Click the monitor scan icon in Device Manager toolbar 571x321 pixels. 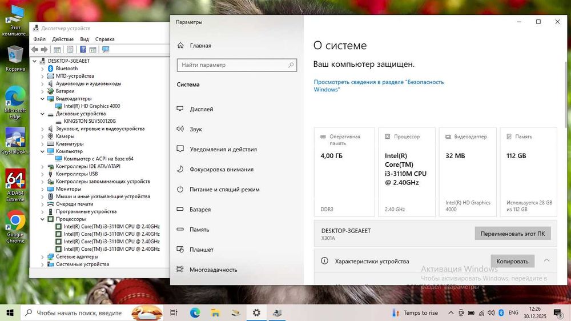click(106, 50)
